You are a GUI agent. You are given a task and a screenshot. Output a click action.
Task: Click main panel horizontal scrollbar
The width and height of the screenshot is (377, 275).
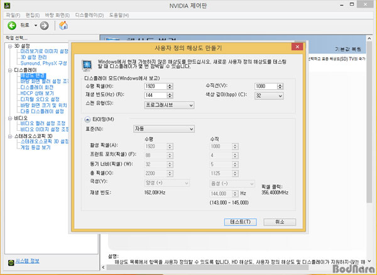point(208,267)
